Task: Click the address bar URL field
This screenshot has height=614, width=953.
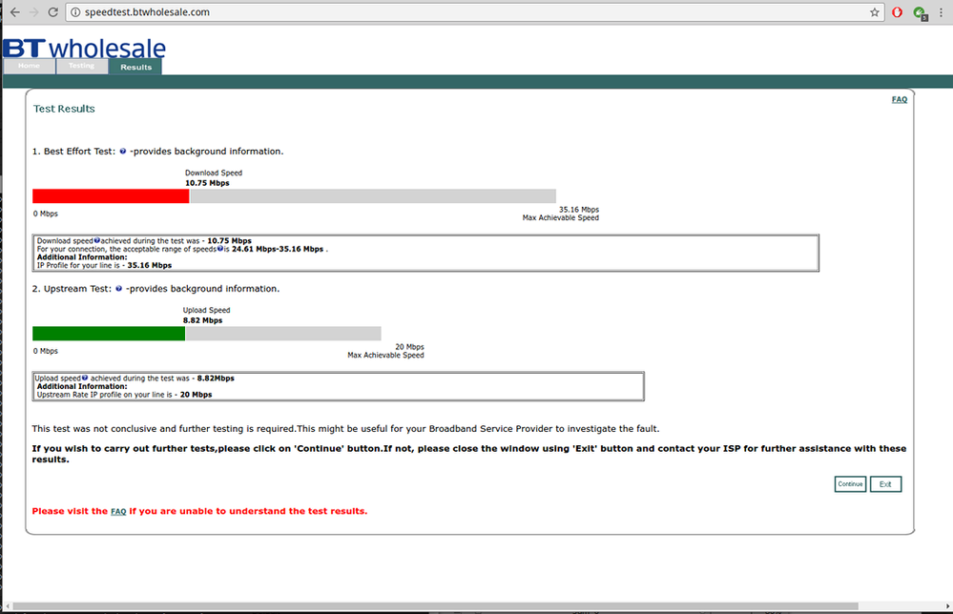Action: (x=474, y=12)
